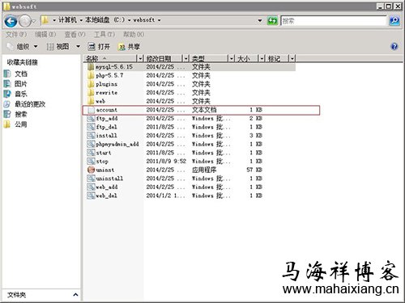Click 计算机 breadcrumb in address bar
The width and height of the screenshot is (405, 303).
click(67, 20)
